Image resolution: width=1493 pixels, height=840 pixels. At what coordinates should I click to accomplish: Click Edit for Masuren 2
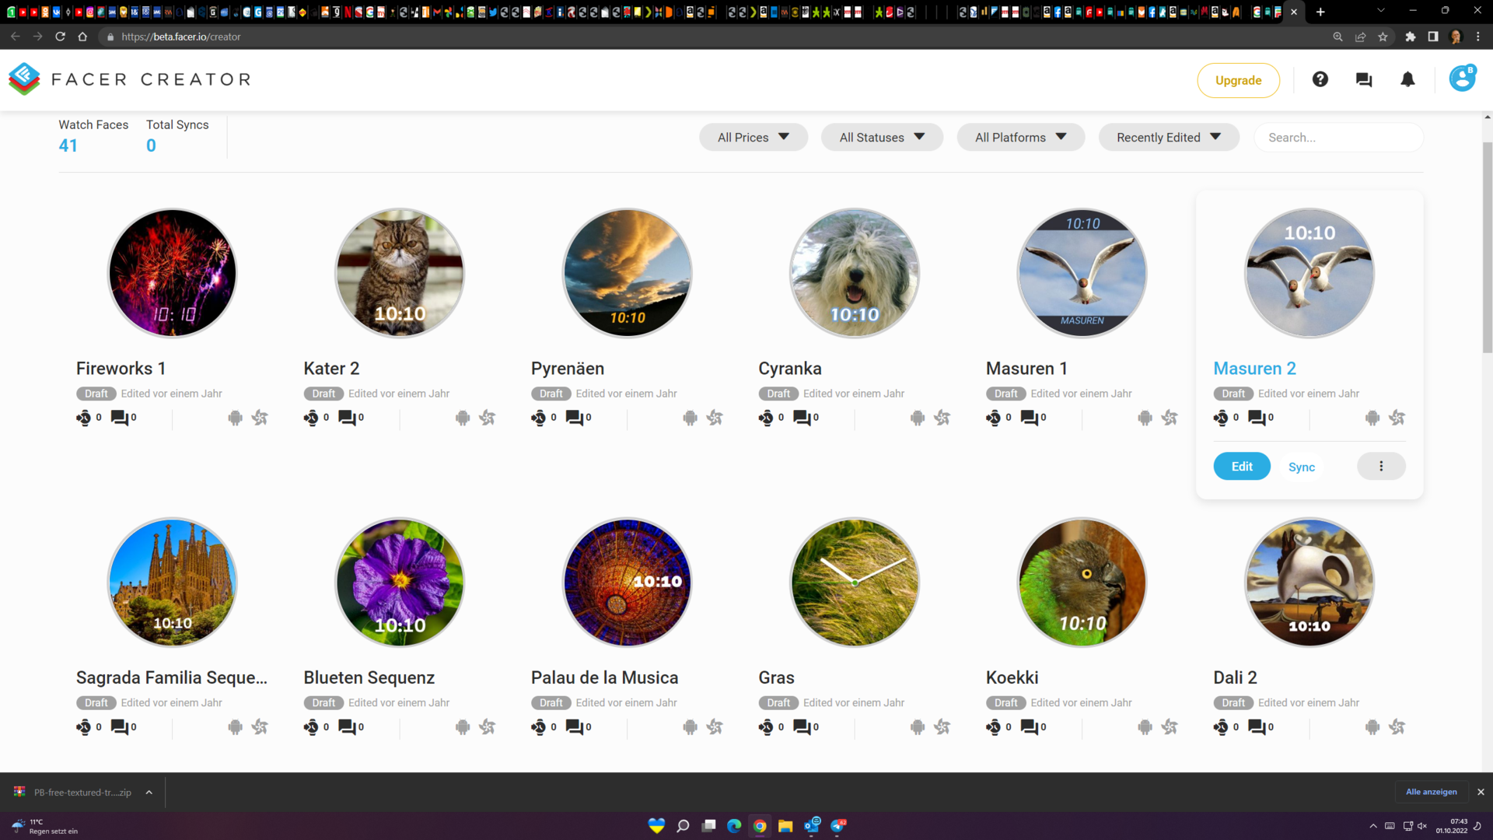(1241, 466)
